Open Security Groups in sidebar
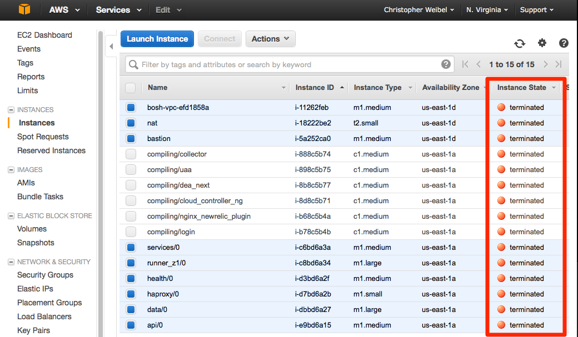 (x=46, y=275)
